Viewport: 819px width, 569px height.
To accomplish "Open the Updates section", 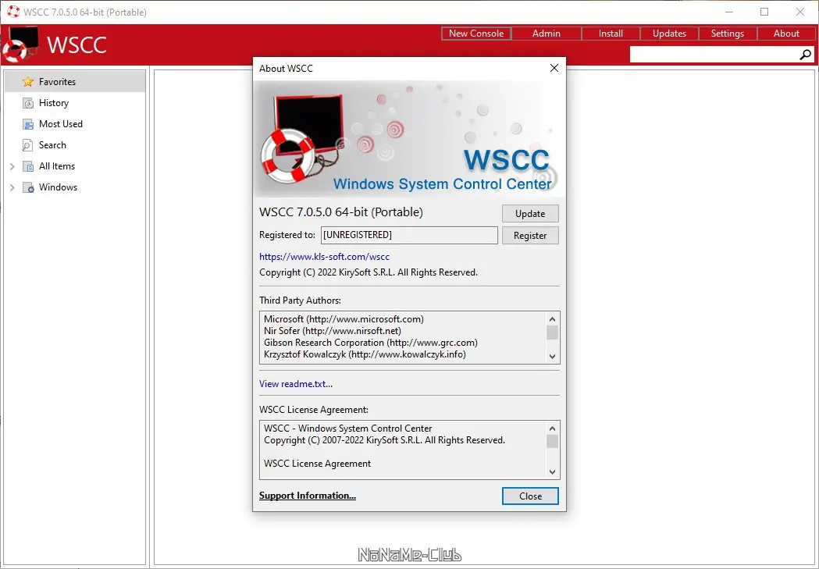I will 668,33.
